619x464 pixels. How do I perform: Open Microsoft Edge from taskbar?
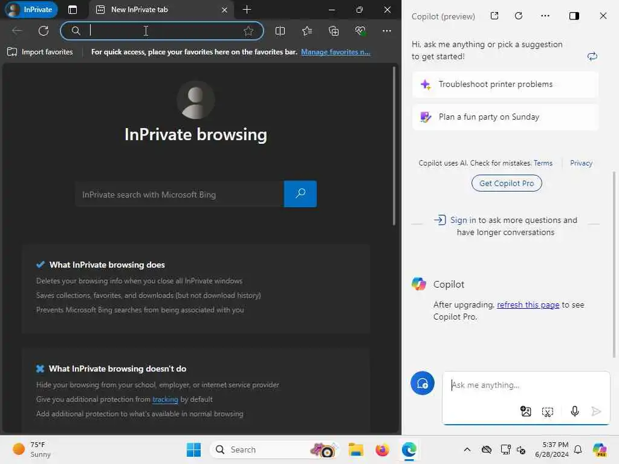point(409,449)
